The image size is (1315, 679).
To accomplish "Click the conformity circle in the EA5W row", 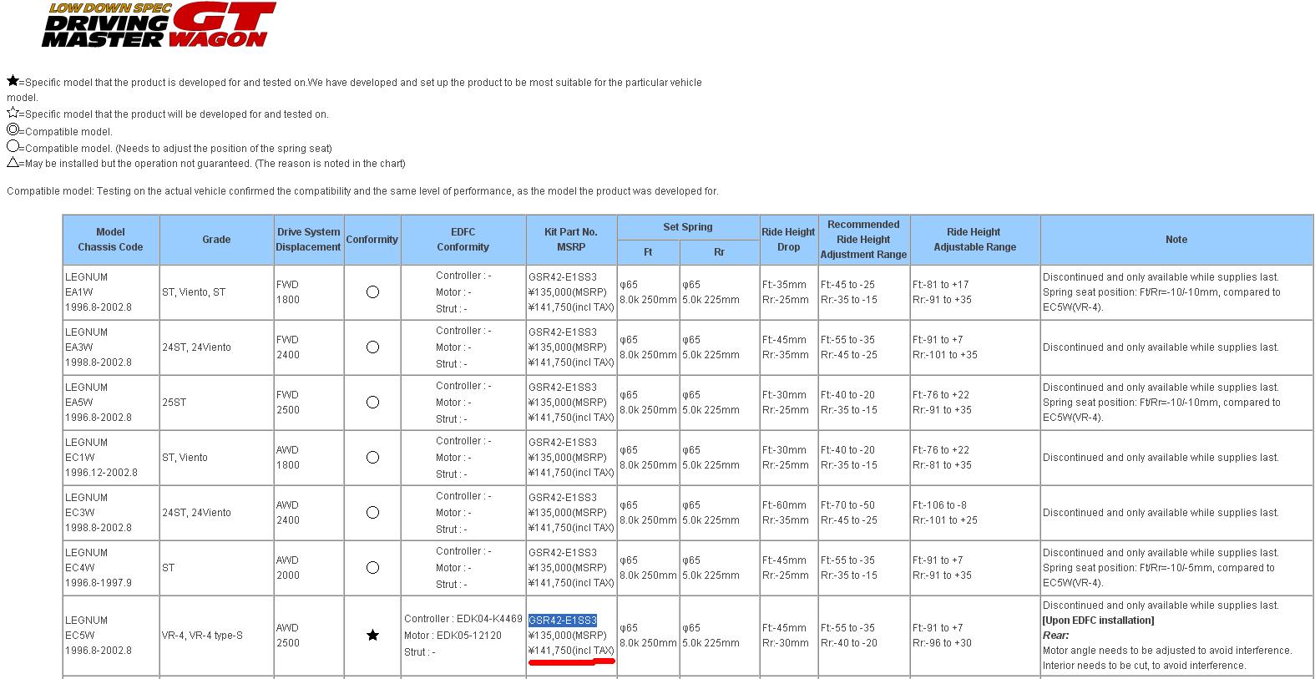I will coord(372,403).
